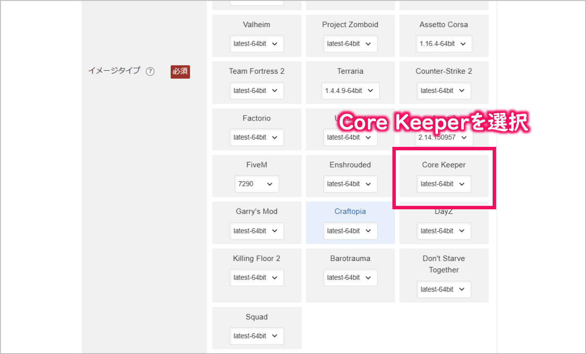The width and height of the screenshot is (586, 354).
Task: Click the help icon beside イメージタイプ
Action: [150, 71]
